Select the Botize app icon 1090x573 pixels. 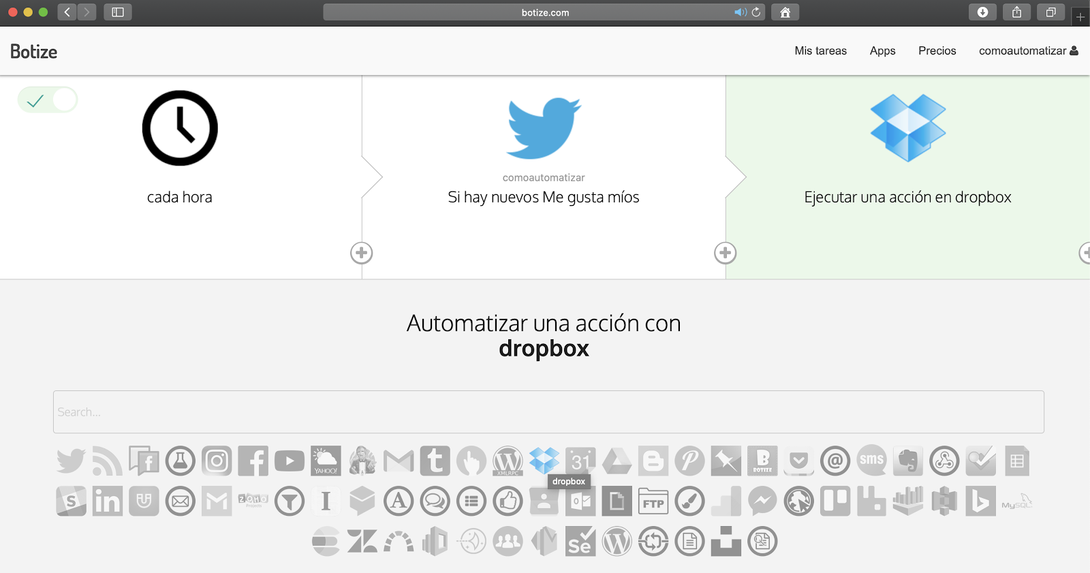(762, 461)
